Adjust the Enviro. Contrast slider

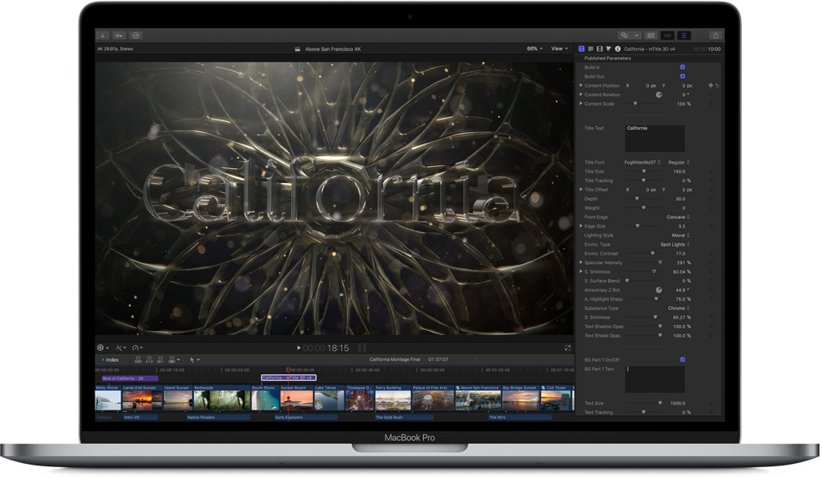tap(653, 253)
